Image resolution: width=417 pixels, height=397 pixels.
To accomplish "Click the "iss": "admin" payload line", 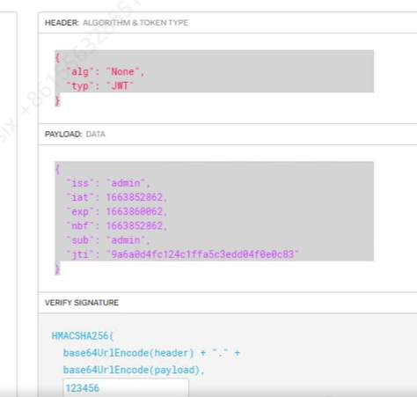I will (108, 183).
